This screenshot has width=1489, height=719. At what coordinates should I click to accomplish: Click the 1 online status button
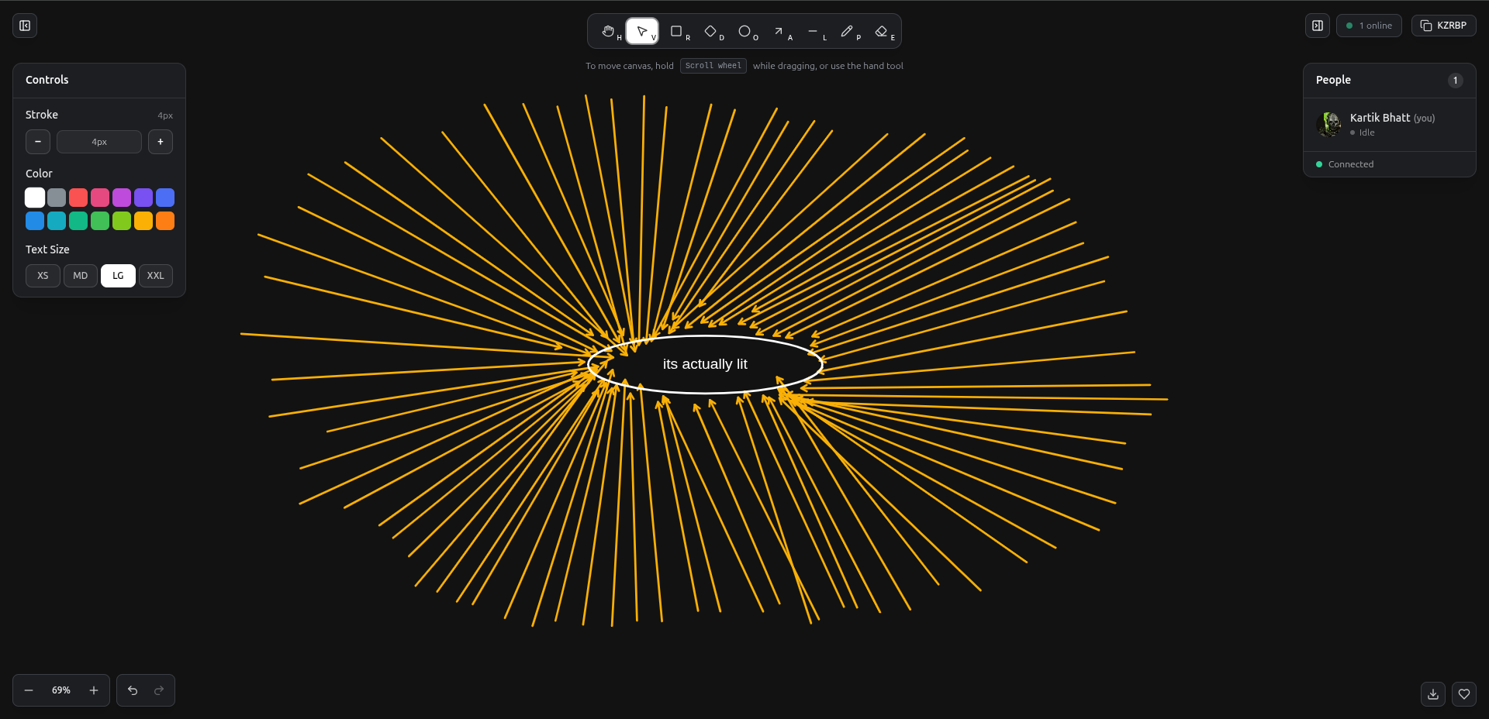point(1369,26)
